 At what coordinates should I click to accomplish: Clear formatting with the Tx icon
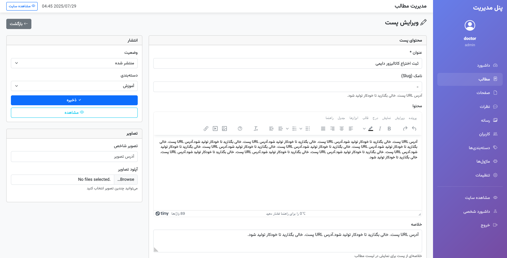click(x=256, y=128)
